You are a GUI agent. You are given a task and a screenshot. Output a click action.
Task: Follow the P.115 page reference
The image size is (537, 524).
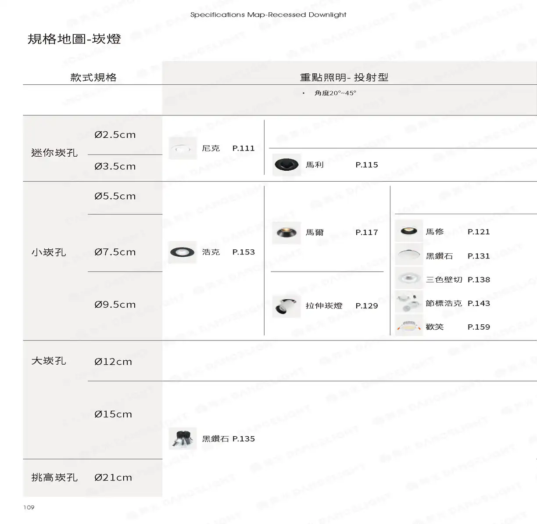(367, 165)
